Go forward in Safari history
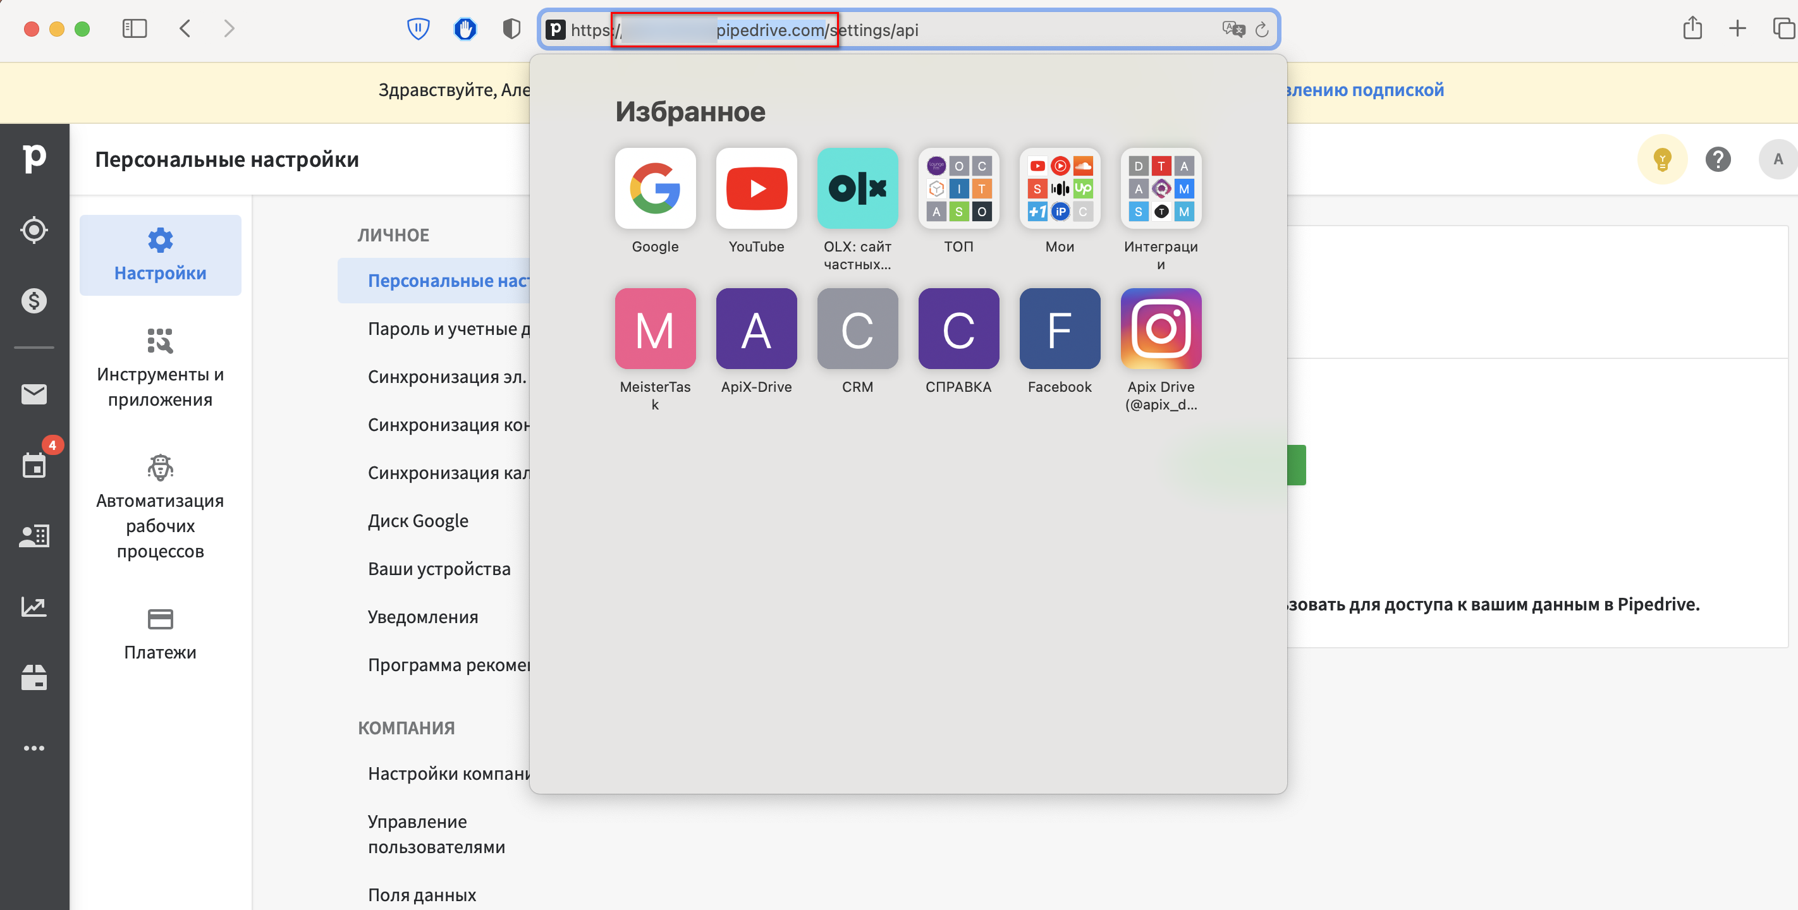 pos(229,28)
